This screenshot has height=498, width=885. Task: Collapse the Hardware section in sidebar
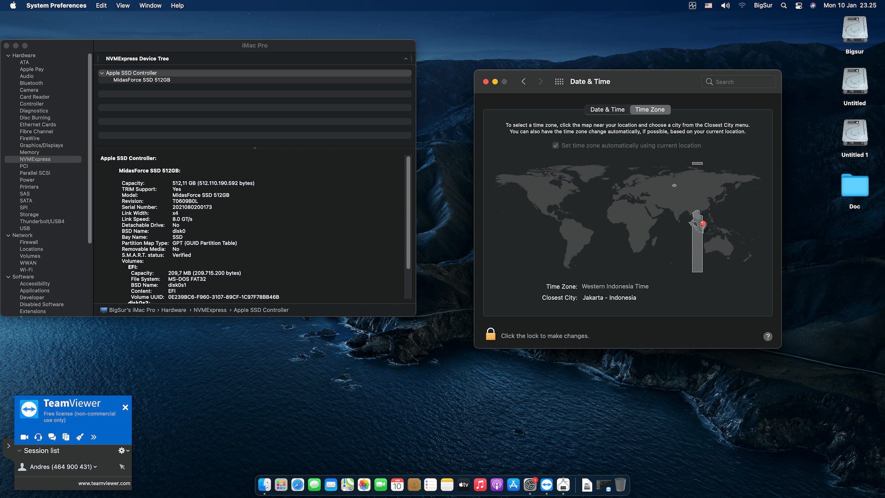coord(8,55)
